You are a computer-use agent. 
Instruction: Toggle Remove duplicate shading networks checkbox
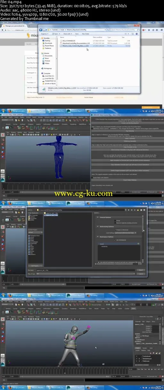(115, 223)
